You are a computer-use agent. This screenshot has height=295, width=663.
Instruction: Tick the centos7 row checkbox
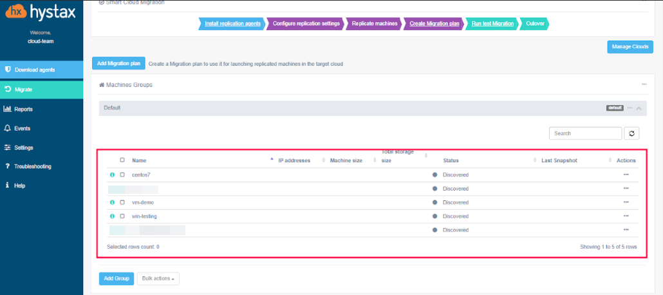[x=122, y=175]
